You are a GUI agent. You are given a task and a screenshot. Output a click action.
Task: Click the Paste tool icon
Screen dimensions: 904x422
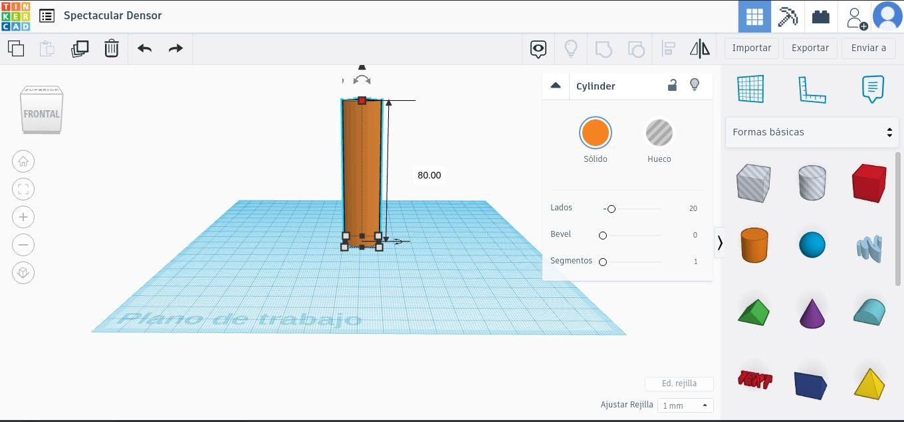[x=47, y=48]
